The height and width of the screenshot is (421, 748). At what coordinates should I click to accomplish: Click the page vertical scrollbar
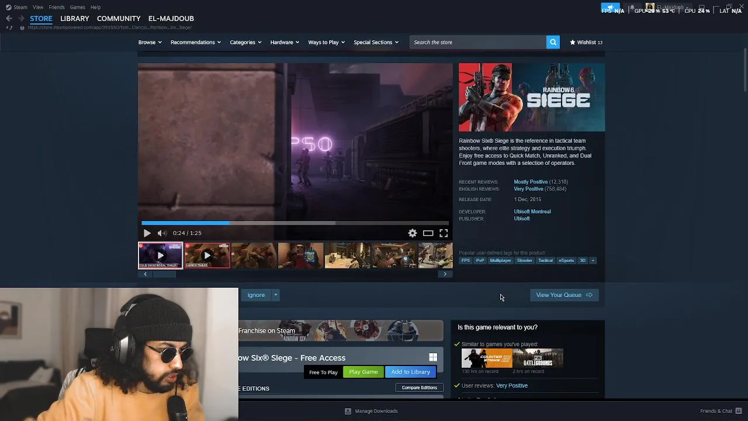point(745,70)
